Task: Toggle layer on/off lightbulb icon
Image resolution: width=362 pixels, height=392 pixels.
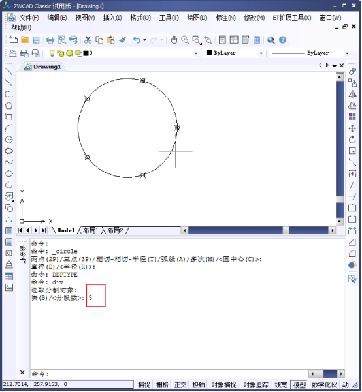Action: 52,53
